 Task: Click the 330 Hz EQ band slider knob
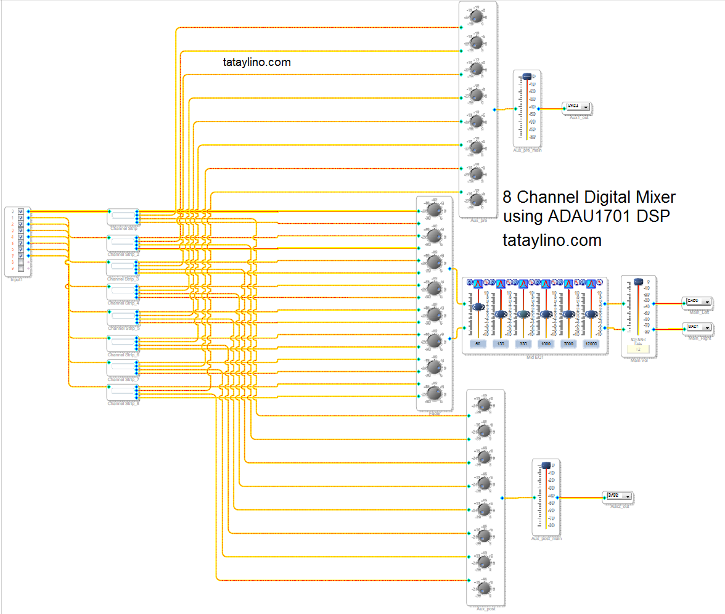point(523,314)
